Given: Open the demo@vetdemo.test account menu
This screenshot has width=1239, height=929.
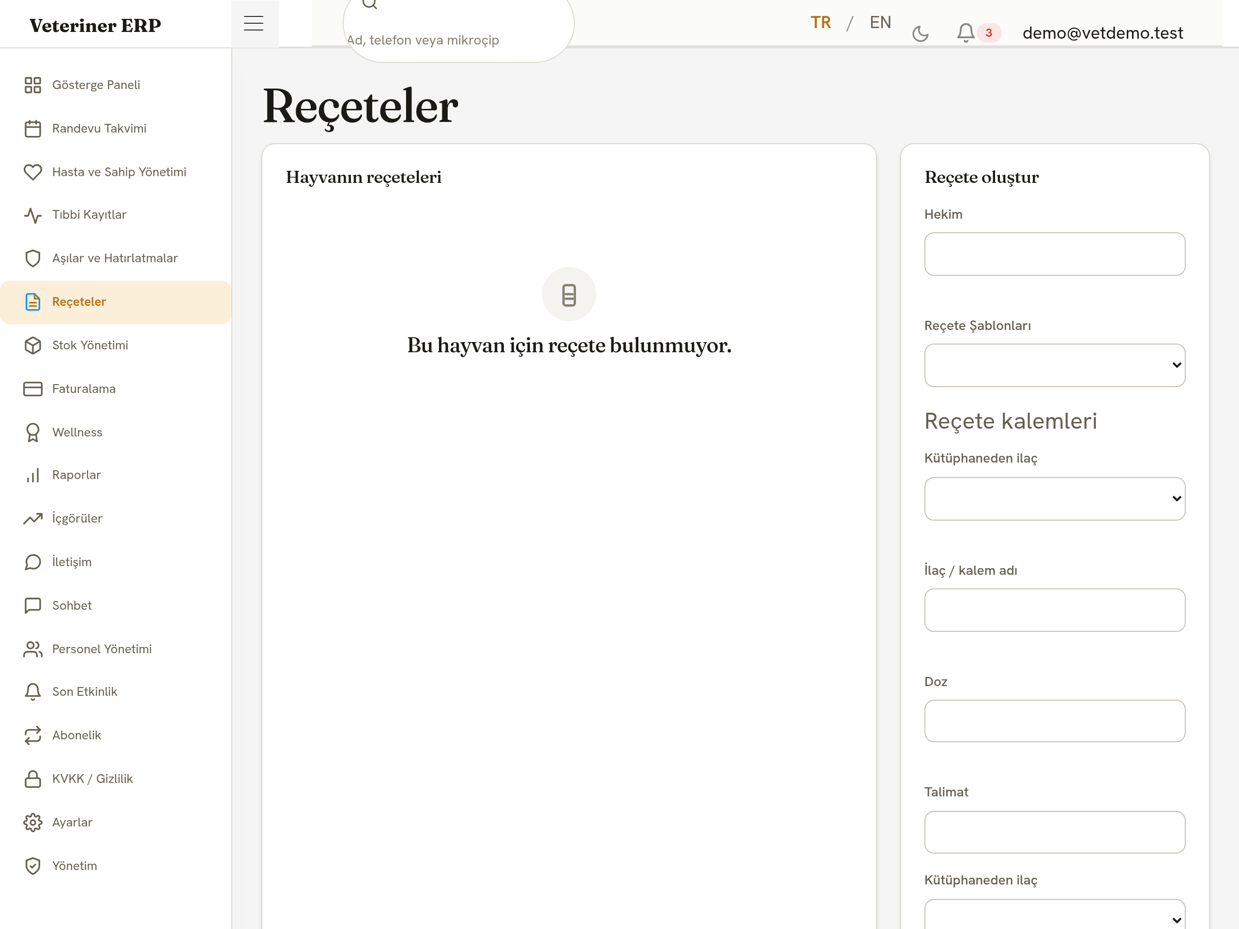Looking at the screenshot, I should 1103,33.
